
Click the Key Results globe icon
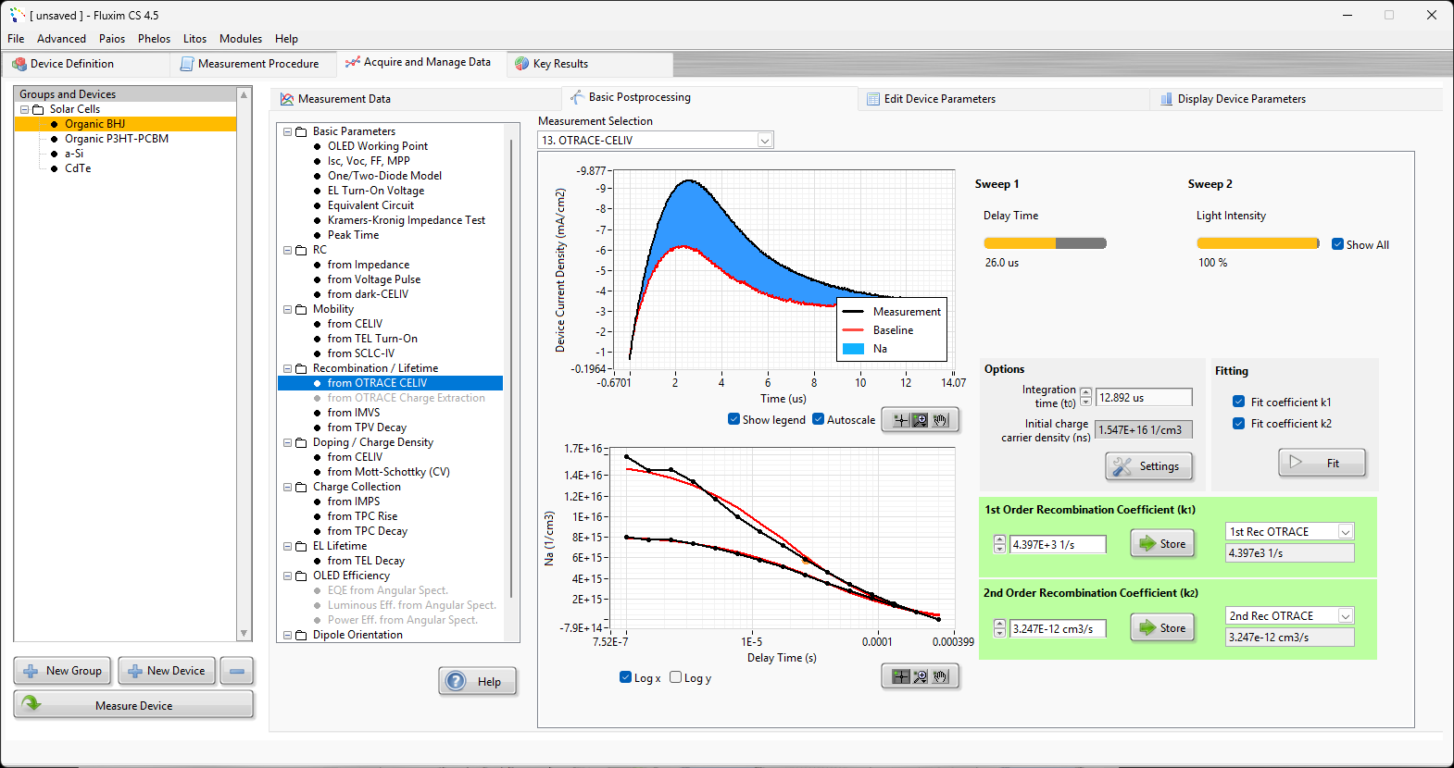tap(522, 64)
